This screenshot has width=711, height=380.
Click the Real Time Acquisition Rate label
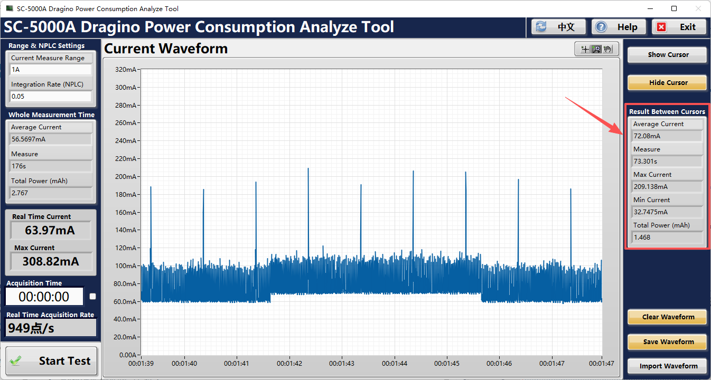pyautogui.click(x=50, y=315)
